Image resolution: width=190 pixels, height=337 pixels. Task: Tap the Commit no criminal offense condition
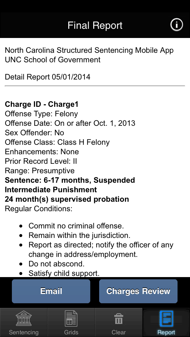click(x=76, y=226)
